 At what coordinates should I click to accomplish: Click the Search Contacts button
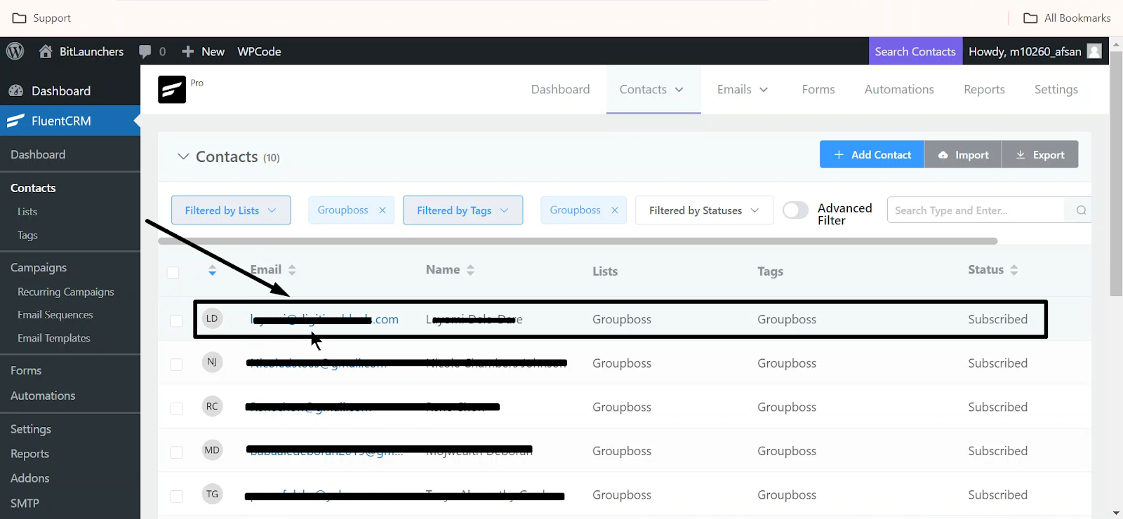pos(915,51)
